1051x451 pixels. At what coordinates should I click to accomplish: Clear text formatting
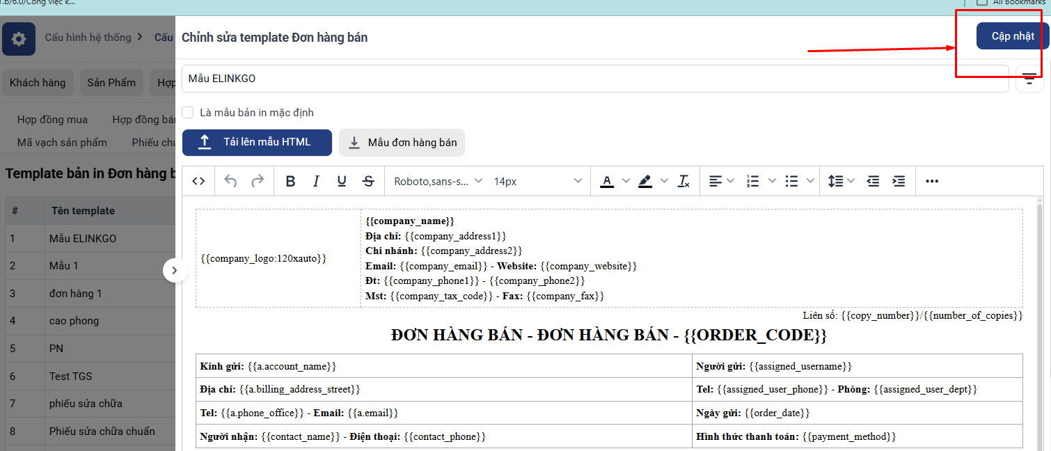(684, 181)
